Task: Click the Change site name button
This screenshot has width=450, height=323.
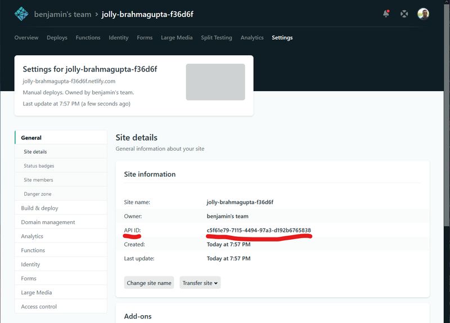Action: coord(149,283)
